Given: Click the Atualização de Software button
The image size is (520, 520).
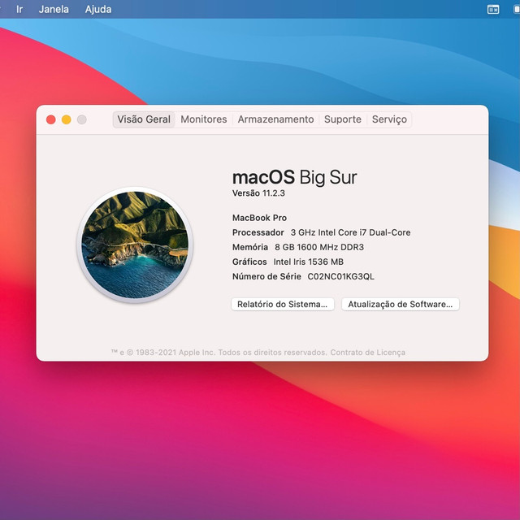Looking at the screenshot, I should tap(401, 304).
